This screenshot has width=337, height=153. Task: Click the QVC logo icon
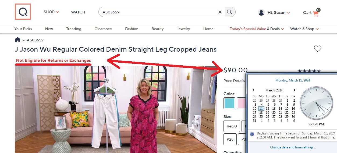point(23,12)
